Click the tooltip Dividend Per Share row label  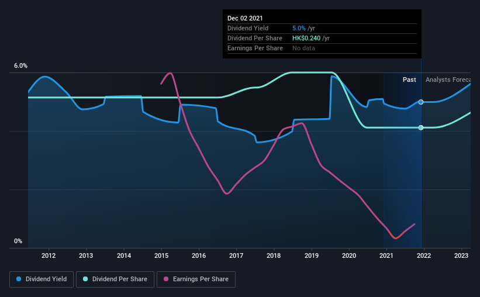[x=255, y=38]
